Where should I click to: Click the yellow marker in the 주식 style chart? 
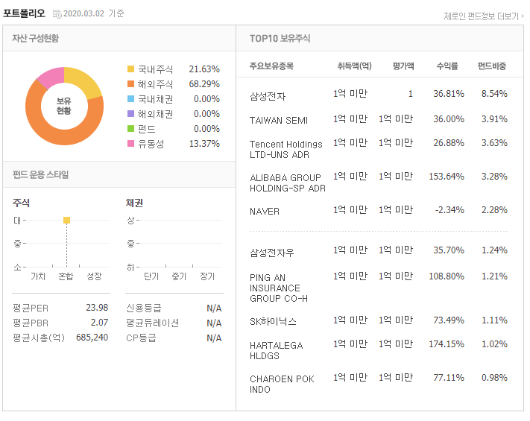pyautogui.click(x=66, y=221)
